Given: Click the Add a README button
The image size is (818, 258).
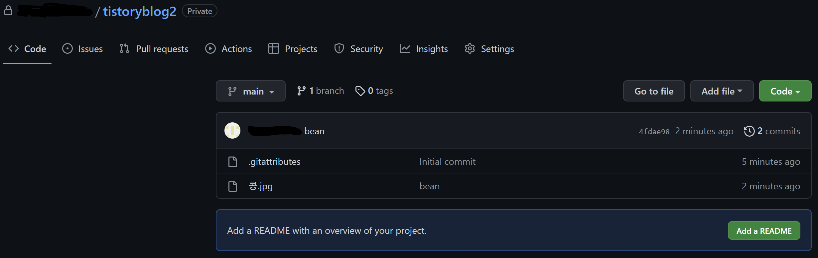Looking at the screenshot, I should pyautogui.click(x=764, y=231).
